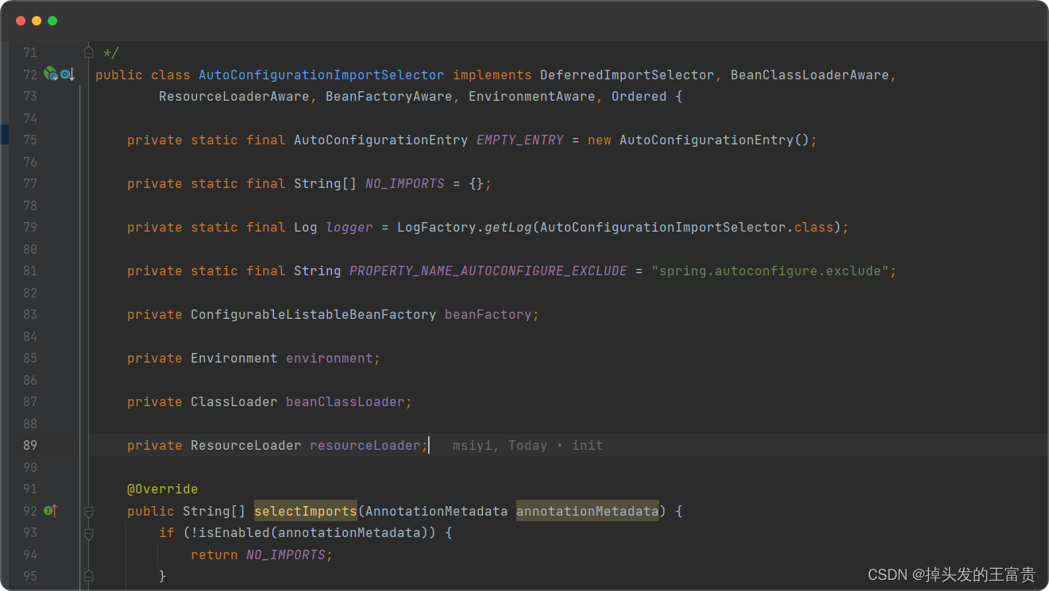This screenshot has width=1049, height=591.
Task: Open the Spring bean gutter icon on line 72
Action: coord(50,74)
